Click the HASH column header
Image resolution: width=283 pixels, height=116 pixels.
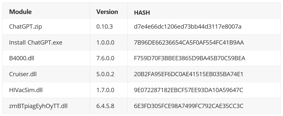coord(142,13)
